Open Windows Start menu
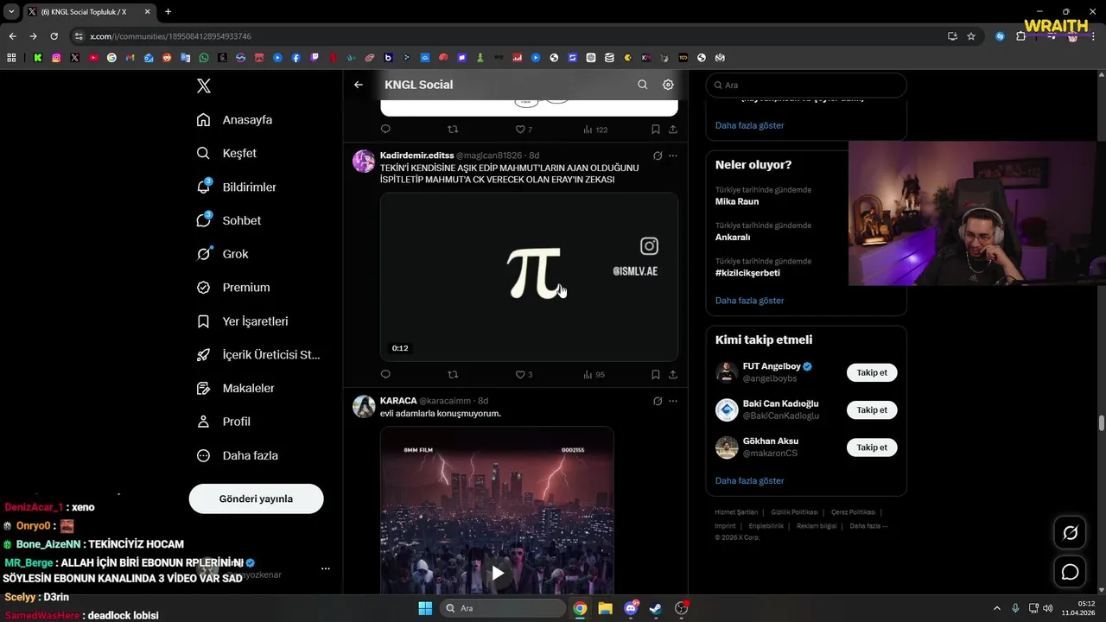This screenshot has height=622, width=1106. [x=425, y=608]
